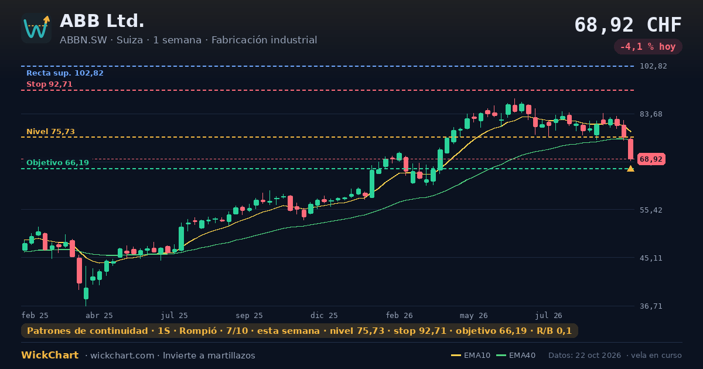Screen dimensions: 703x369
Task: Click the vela en curso text
Action: point(657,356)
